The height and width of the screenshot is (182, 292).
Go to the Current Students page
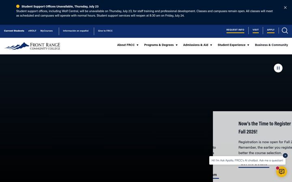pyautogui.click(x=14, y=31)
